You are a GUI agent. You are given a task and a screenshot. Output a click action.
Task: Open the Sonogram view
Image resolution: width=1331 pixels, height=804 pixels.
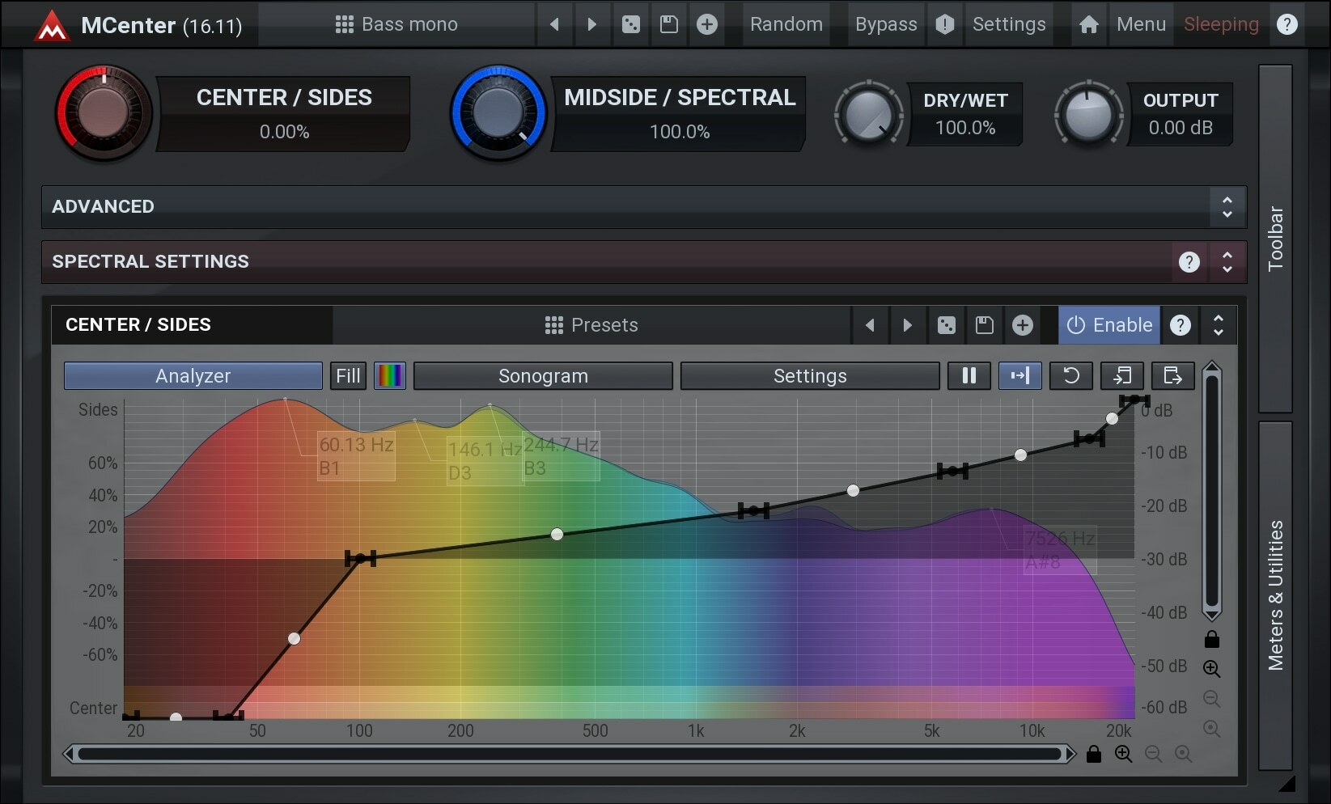point(543,375)
